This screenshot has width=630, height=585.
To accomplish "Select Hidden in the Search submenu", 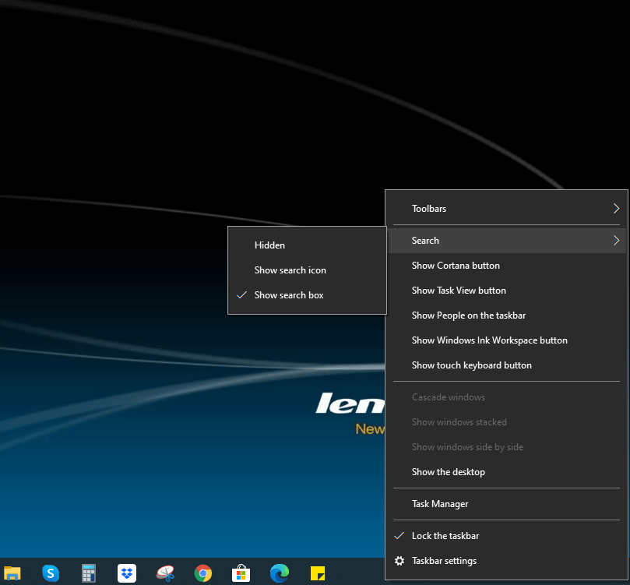I will tap(307, 245).
